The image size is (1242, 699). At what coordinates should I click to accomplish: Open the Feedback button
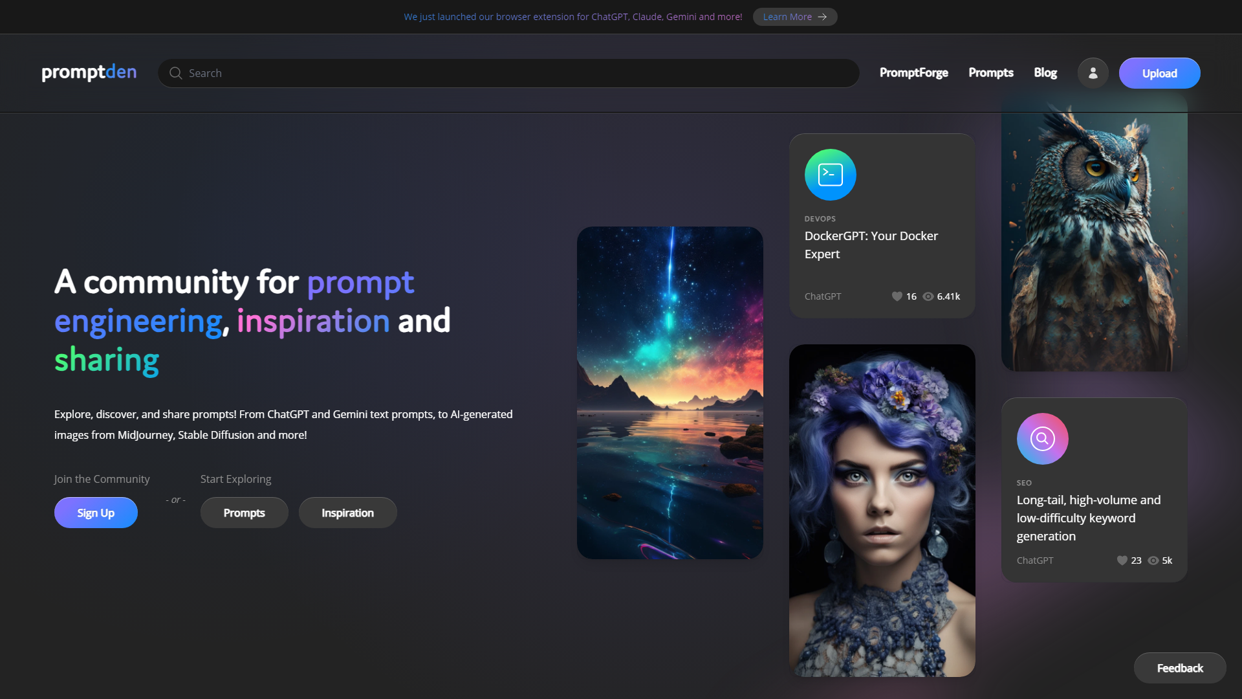[x=1179, y=668]
